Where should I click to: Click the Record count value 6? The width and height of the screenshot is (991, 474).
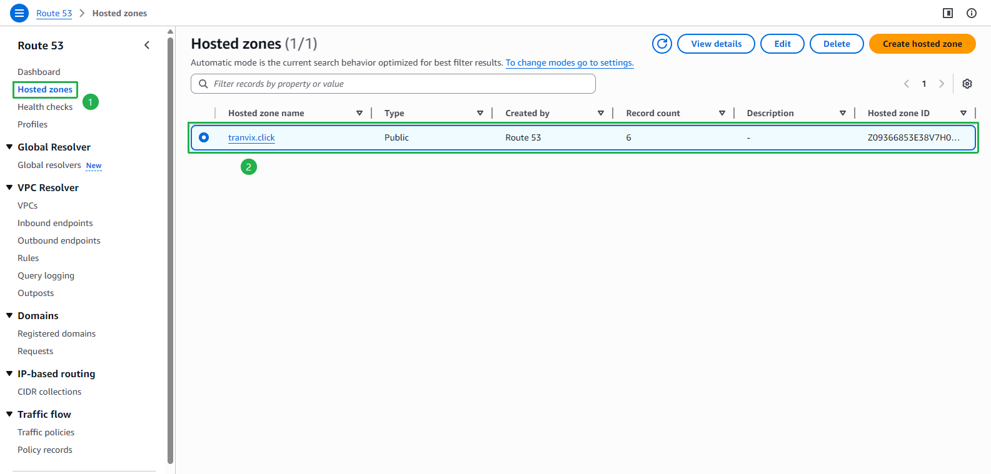click(628, 137)
